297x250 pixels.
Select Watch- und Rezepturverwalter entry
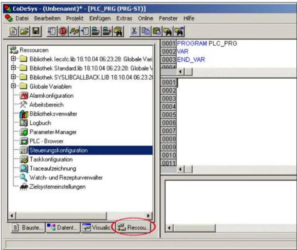(66, 177)
